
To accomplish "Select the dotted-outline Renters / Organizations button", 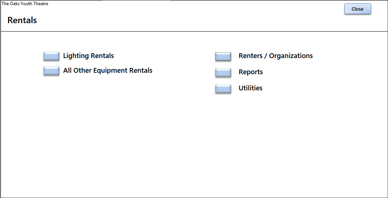I will click(x=223, y=57).
